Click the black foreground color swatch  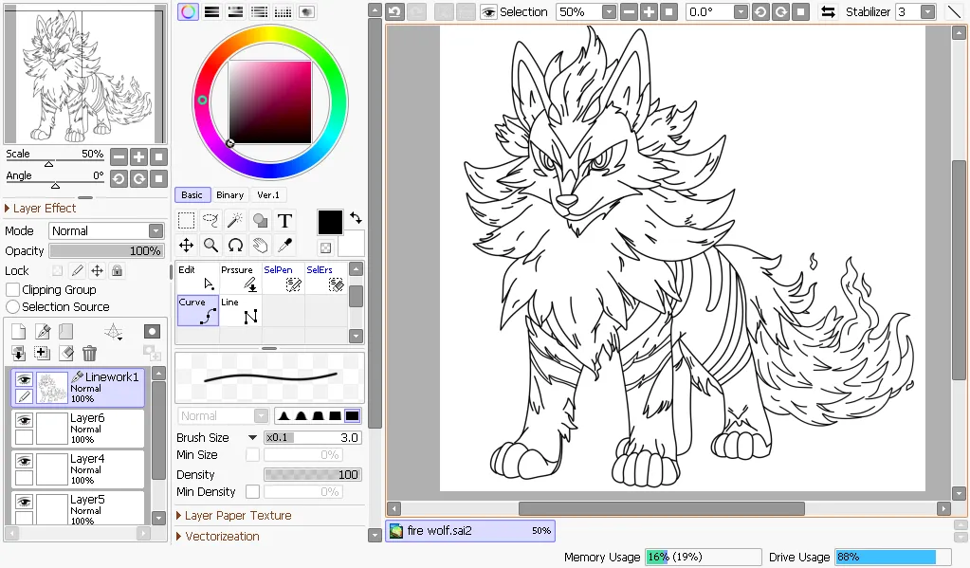coord(330,223)
